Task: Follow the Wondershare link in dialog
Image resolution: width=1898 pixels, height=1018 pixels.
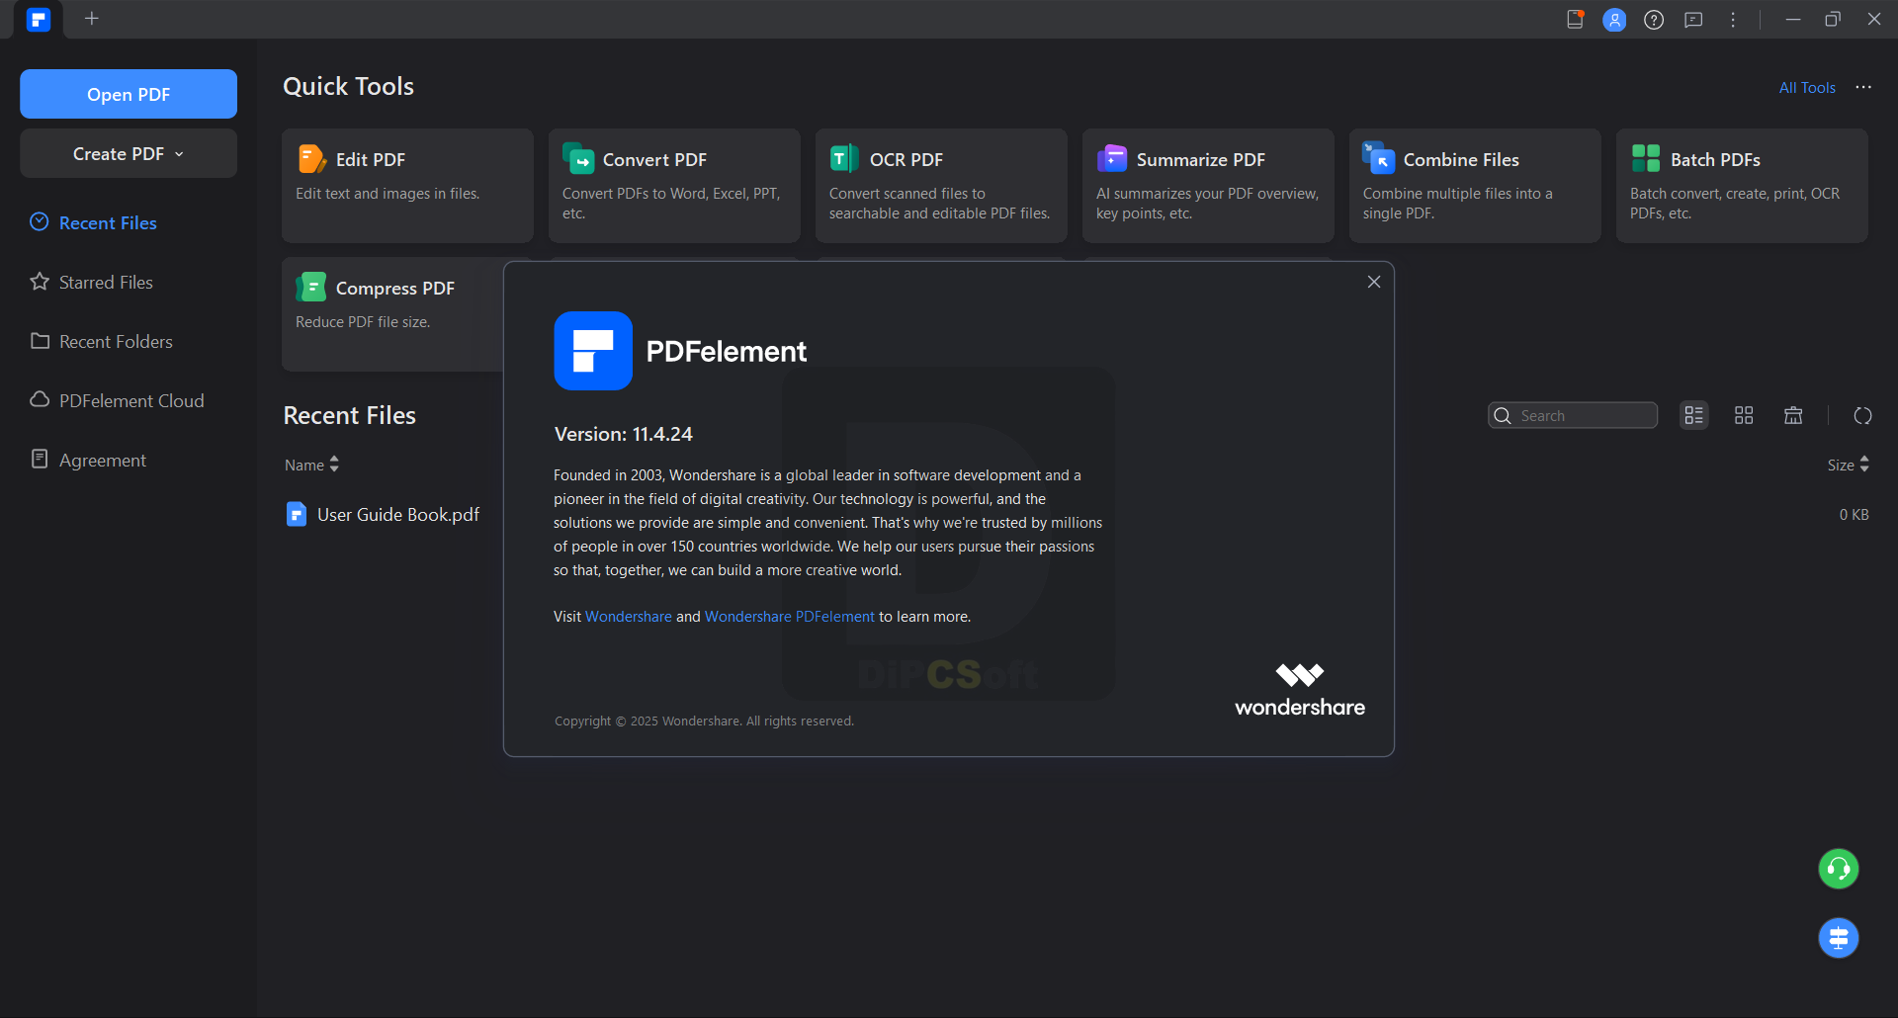Action: pyautogui.click(x=629, y=617)
